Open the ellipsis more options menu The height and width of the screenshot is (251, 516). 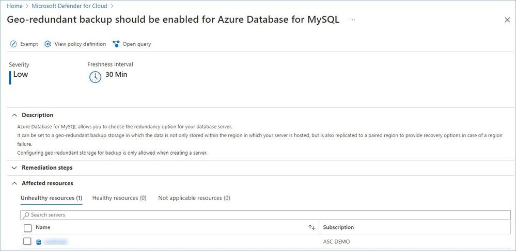(x=352, y=20)
